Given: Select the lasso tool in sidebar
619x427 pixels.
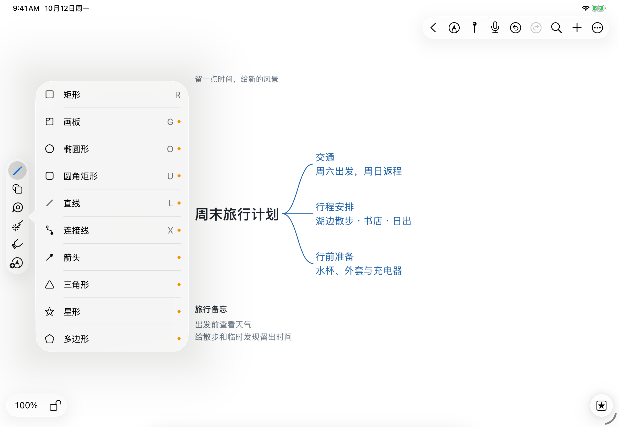Looking at the screenshot, I should tap(17, 208).
